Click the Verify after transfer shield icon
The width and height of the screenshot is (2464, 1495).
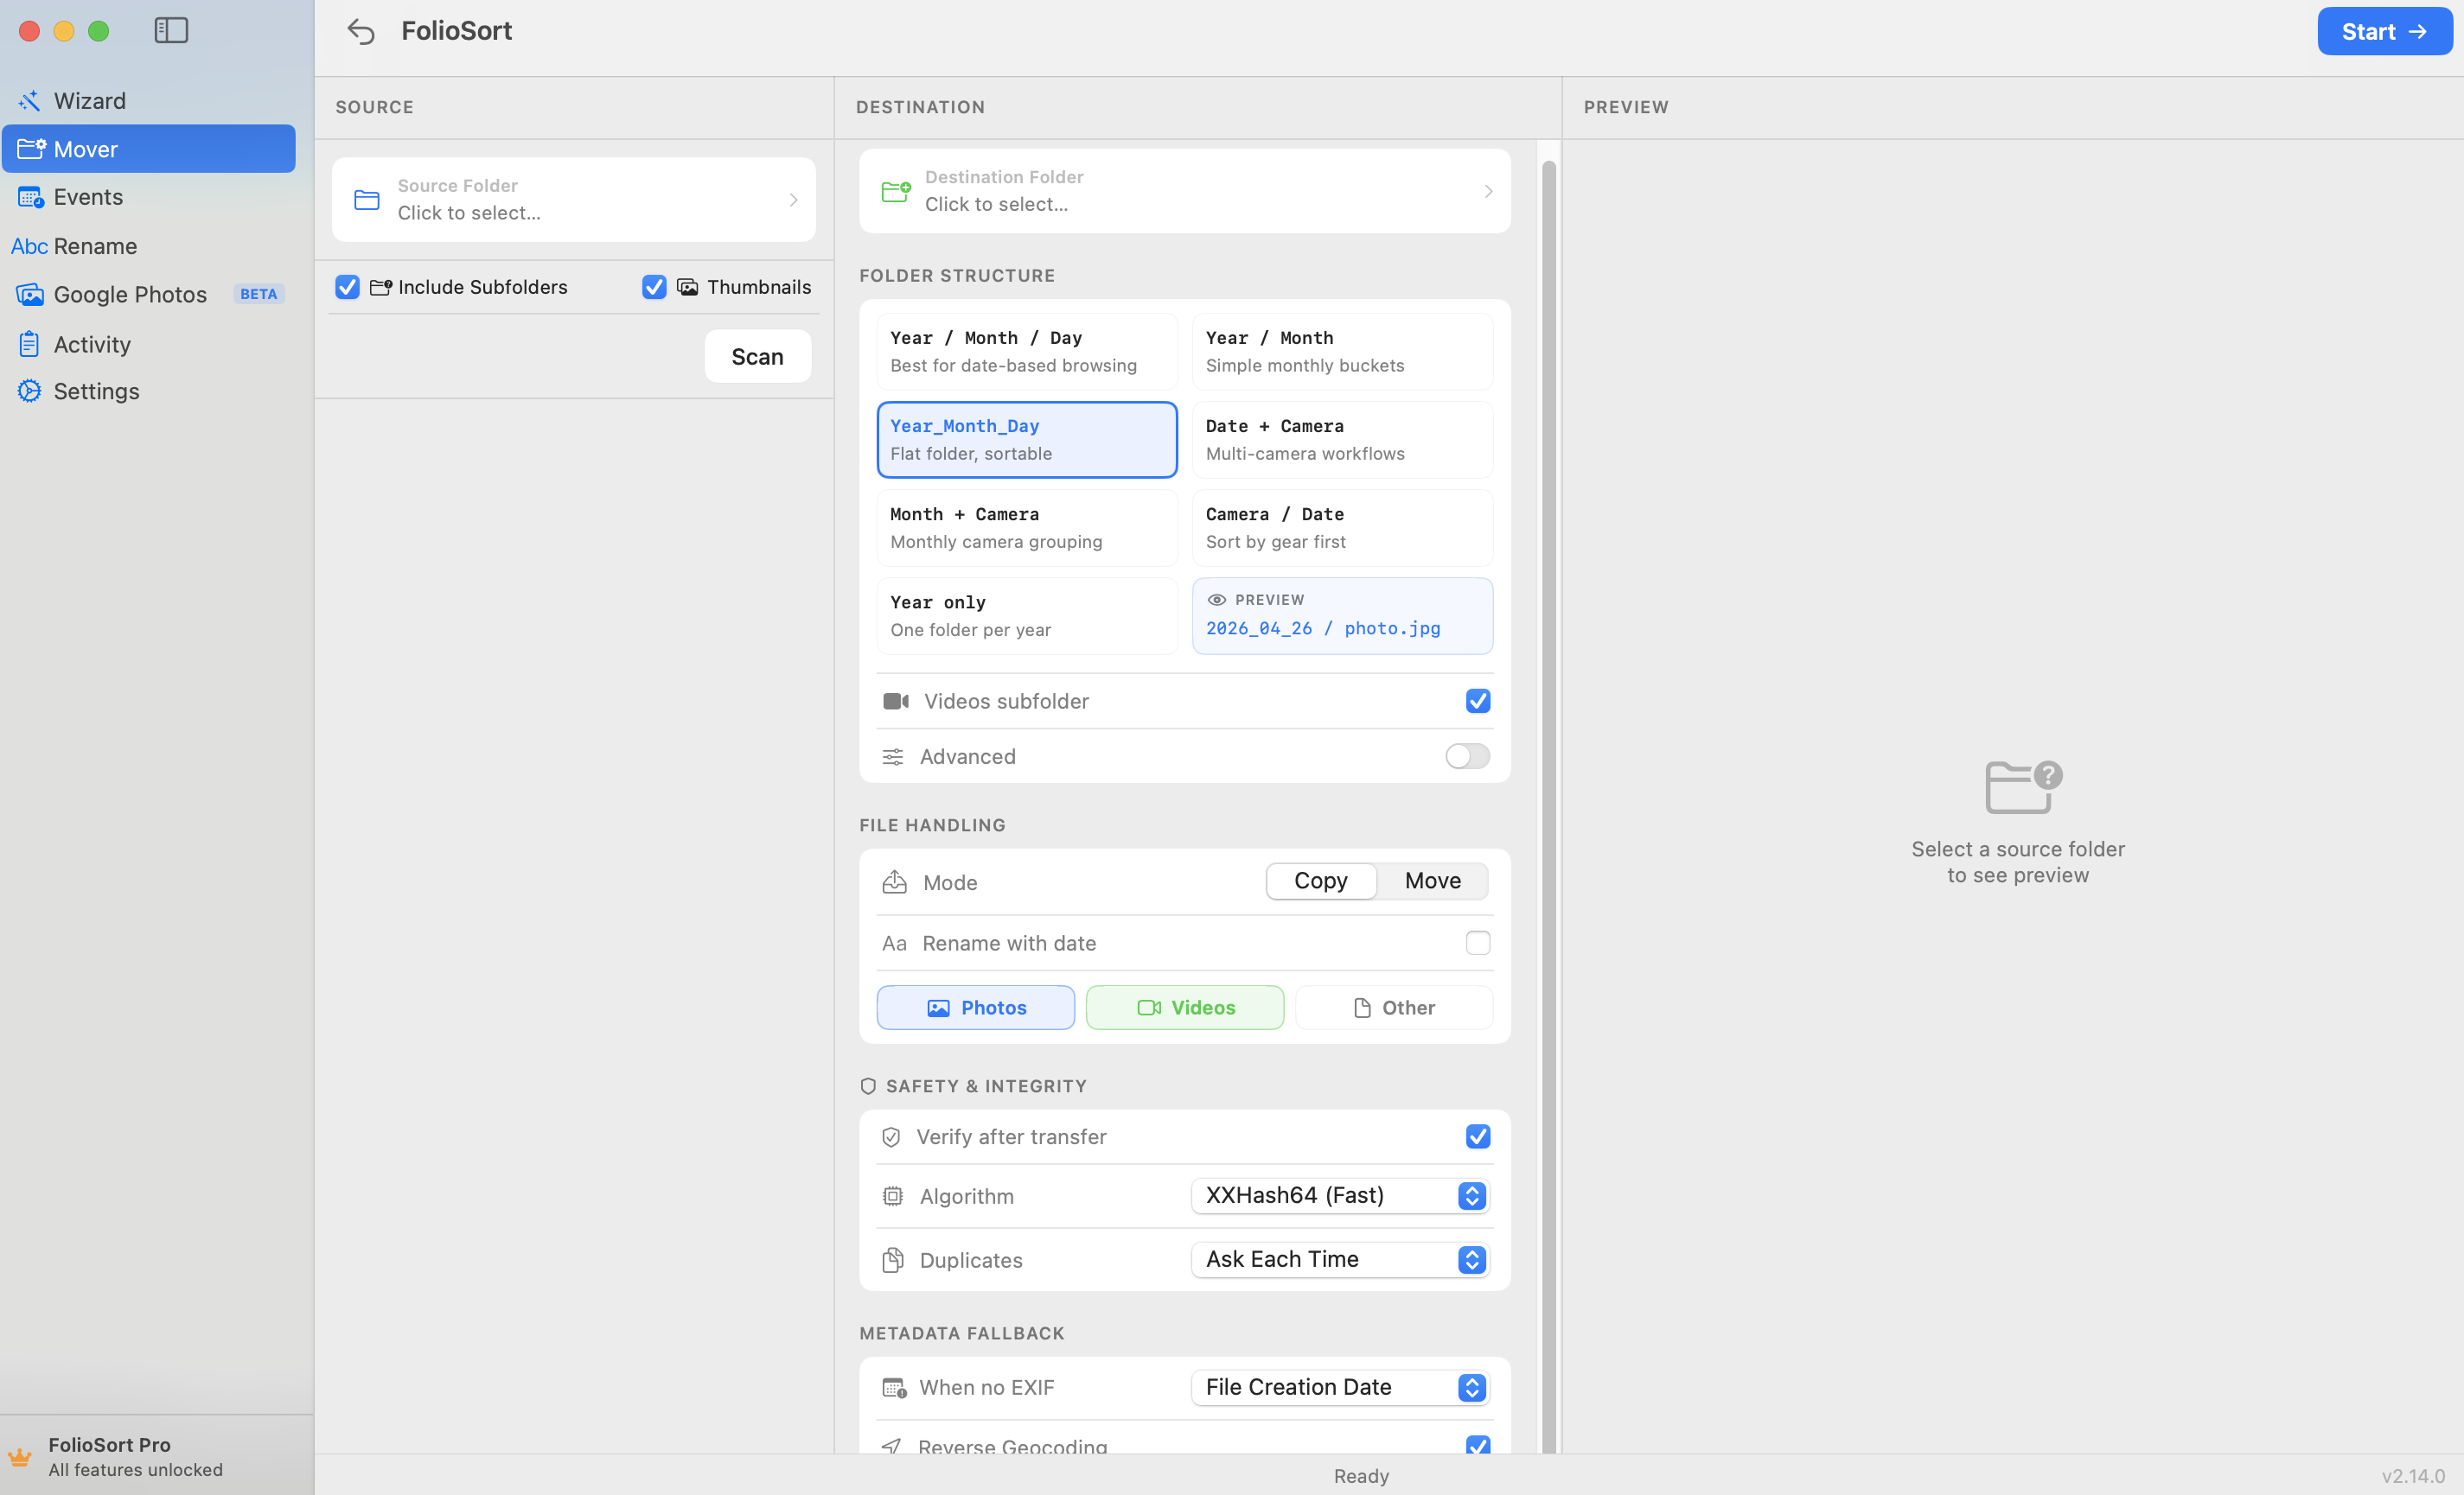tap(891, 1137)
